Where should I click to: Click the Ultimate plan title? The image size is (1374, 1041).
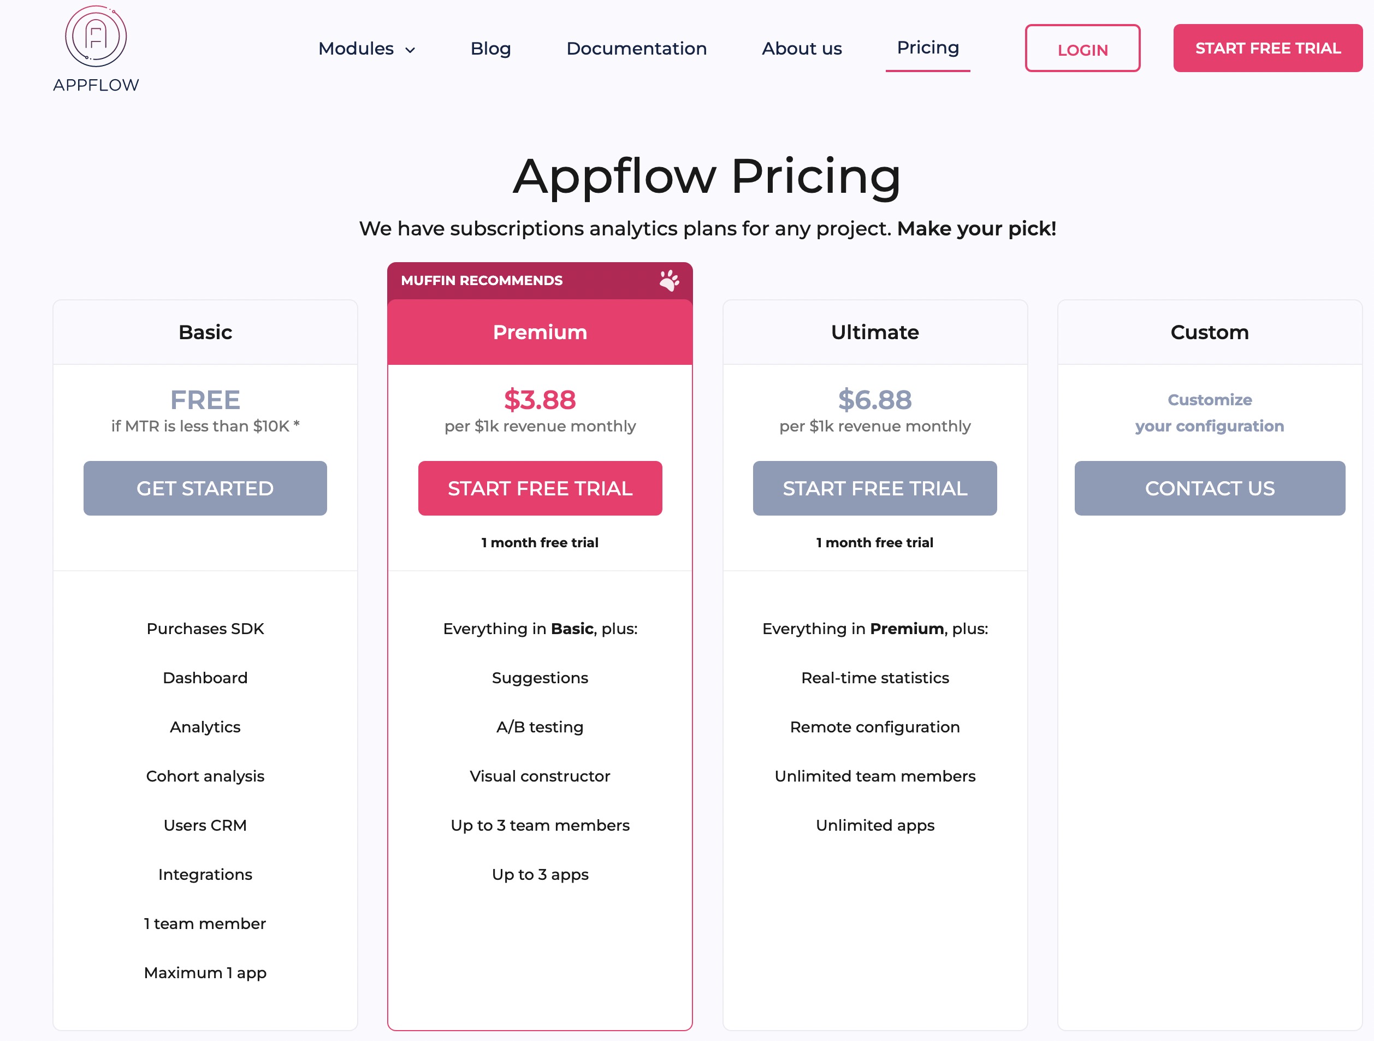[x=875, y=332]
